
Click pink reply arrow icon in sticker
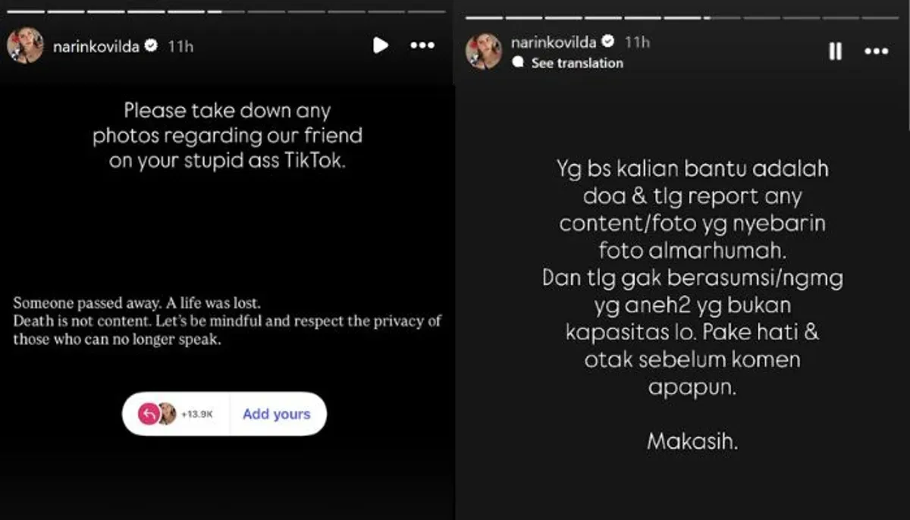[148, 414]
